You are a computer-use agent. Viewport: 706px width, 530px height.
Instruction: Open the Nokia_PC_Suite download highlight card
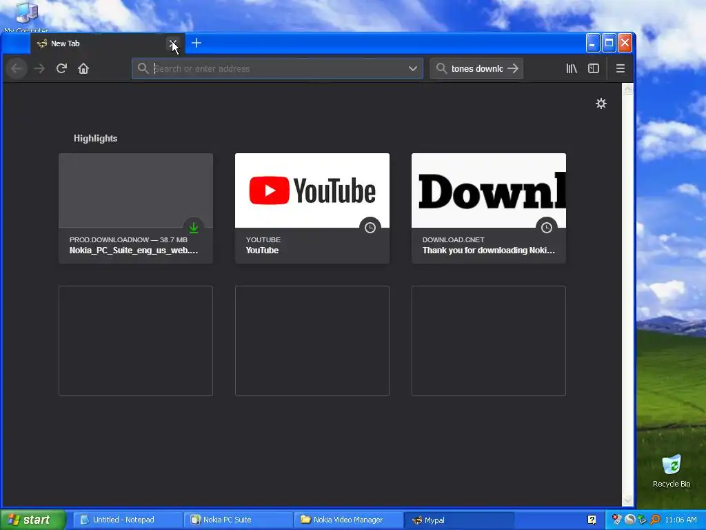point(136,208)
